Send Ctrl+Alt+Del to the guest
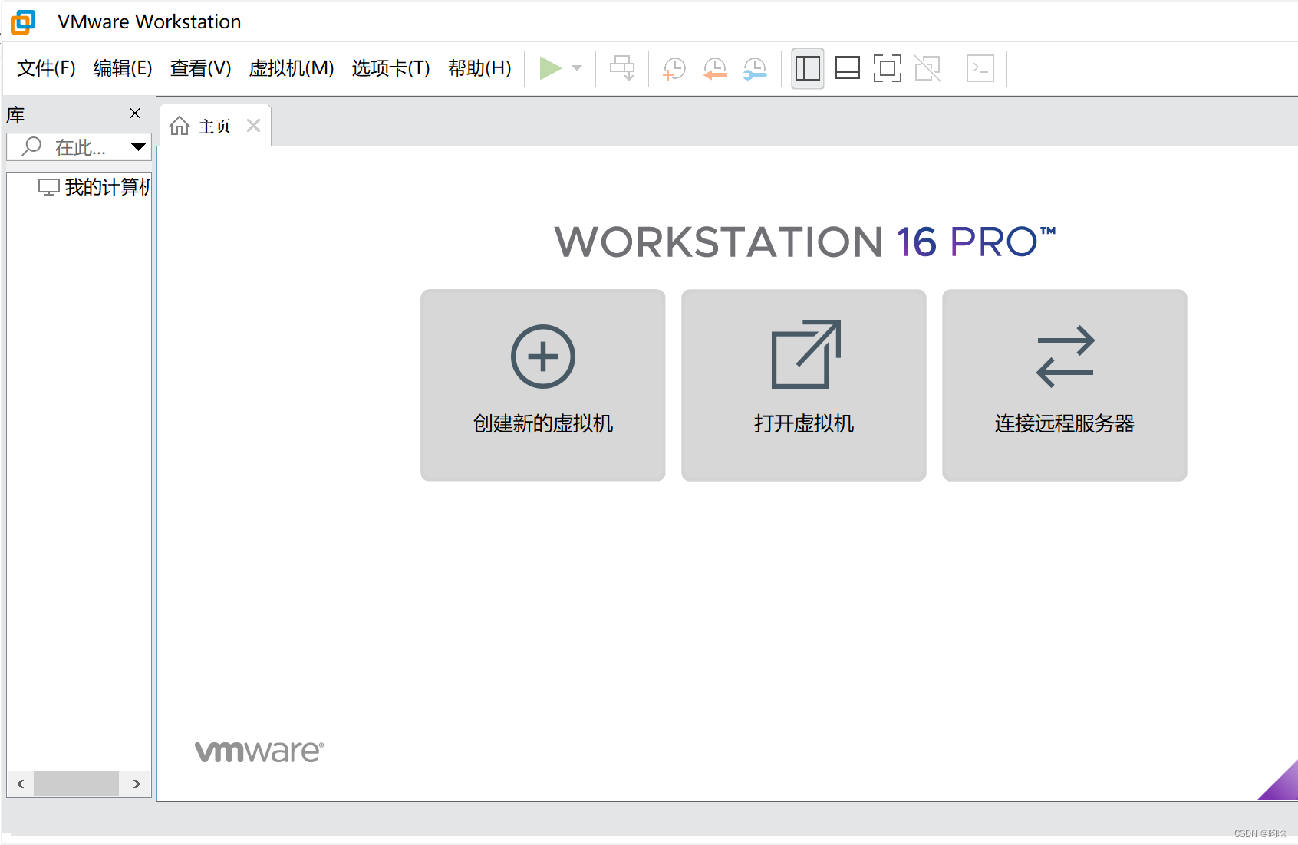This screenshot has width=1298, height=845. (x=622, y=68)
